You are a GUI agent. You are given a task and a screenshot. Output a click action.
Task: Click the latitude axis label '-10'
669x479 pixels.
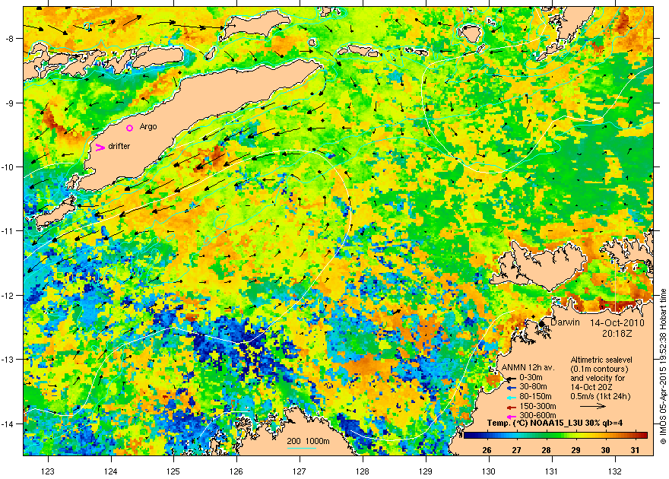coord(8,167)
